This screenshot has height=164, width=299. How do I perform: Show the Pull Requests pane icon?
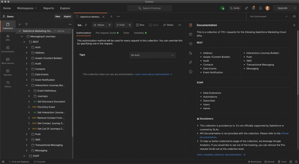(190, 53)
